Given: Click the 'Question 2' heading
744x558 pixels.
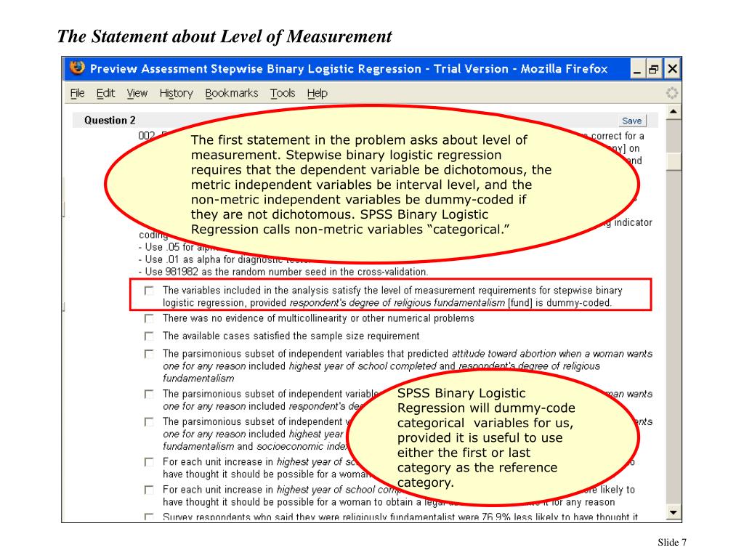Looking at the screenshot, I should pyautogui.click(x=110, y=121).
